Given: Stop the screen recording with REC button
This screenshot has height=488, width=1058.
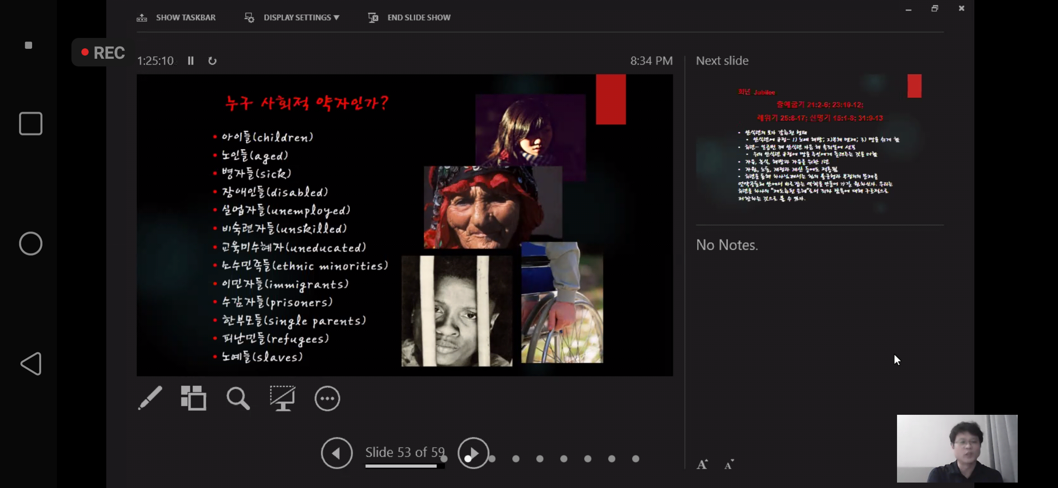Looking at the screenshot, I should point(102,53).
